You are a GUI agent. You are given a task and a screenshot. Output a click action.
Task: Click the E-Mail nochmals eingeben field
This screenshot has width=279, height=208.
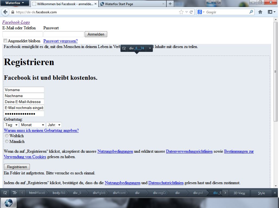pyautogui.click(x=24, y=108)
